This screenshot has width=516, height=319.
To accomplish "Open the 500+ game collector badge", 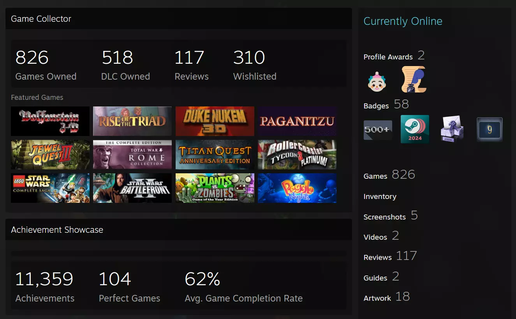I will tap(378, 130).
